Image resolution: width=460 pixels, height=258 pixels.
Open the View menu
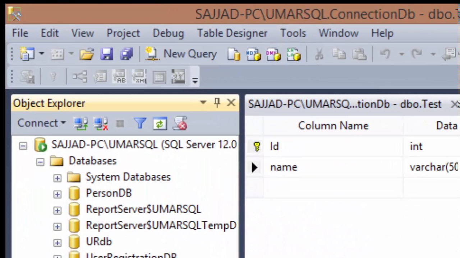(x=83, y=33)
